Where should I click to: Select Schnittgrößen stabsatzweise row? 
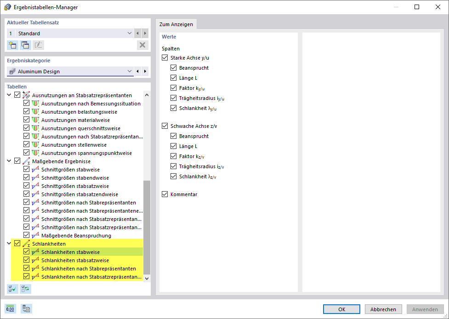tap(75, 186)
